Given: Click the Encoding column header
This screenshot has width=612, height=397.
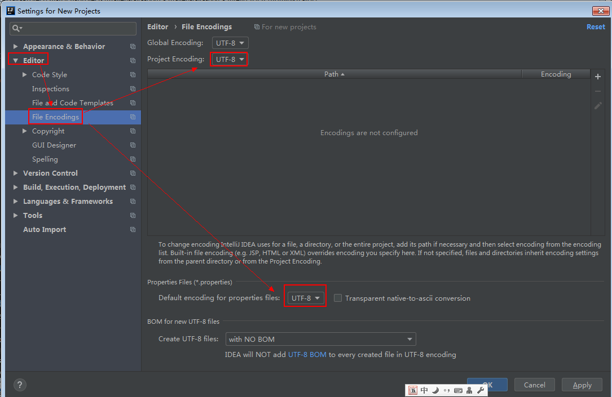Looking at the screenshot, I should click(x=556, y=74).
